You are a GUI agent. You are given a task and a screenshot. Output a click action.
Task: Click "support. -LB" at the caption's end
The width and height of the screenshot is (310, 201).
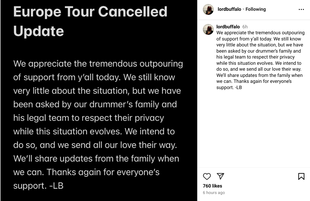click(x=229, y=87)
